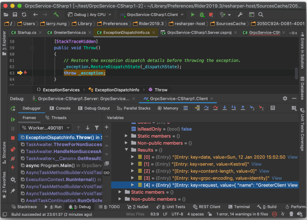307x220 pixels.
Task: Open the Worker...490181 thread selector dropdown
Action: point(46,128)
